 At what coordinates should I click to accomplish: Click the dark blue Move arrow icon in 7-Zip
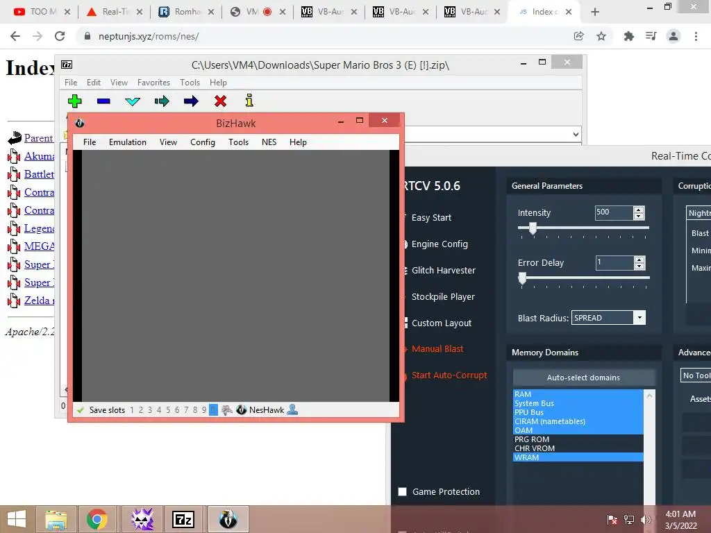pyautogui.click(x=191, y=101)
